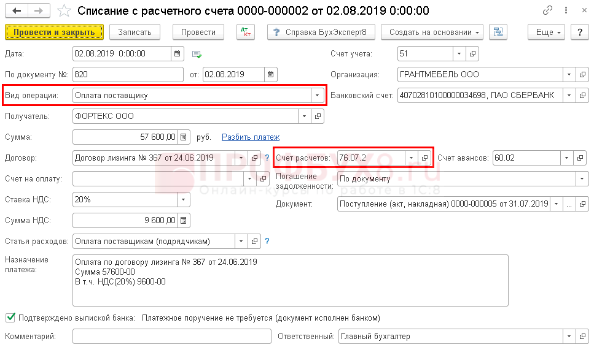Open Организация ГРАНТМЕБЕЛЬ ООО card icon
The image size is (594, 347).
(582, 74)
